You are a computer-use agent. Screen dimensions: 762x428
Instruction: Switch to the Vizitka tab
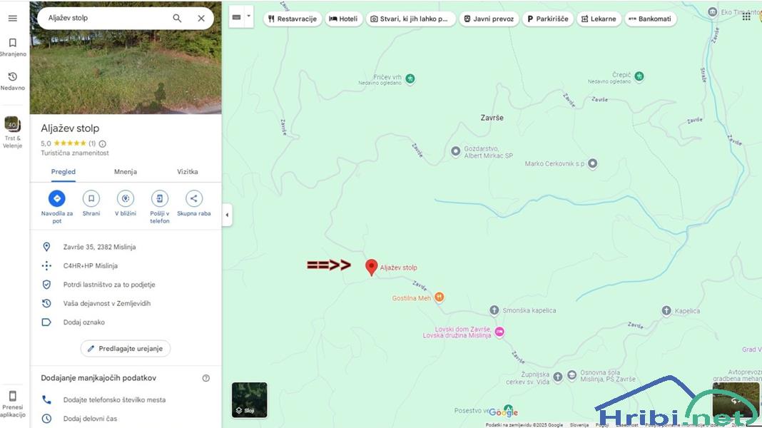coord(187,171)
